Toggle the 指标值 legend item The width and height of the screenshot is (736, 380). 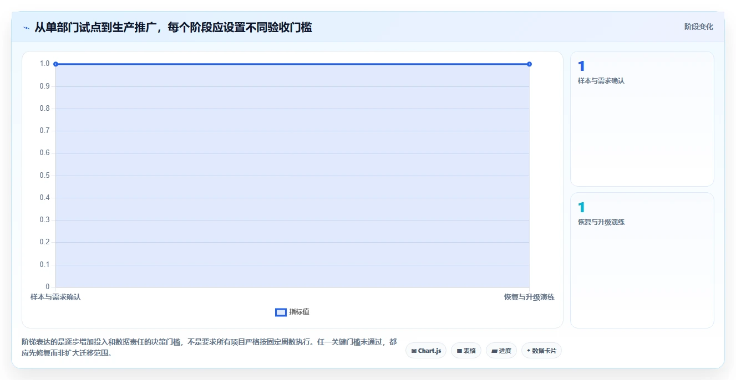(x=292, y=312)
